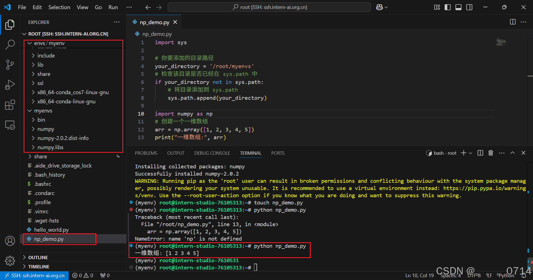Image resolution: width=533 pixels, height=280 pixels.
Task: Open the Go menu
Action: (98, 7)
